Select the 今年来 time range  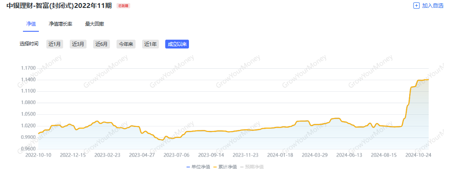pos(126,44)
